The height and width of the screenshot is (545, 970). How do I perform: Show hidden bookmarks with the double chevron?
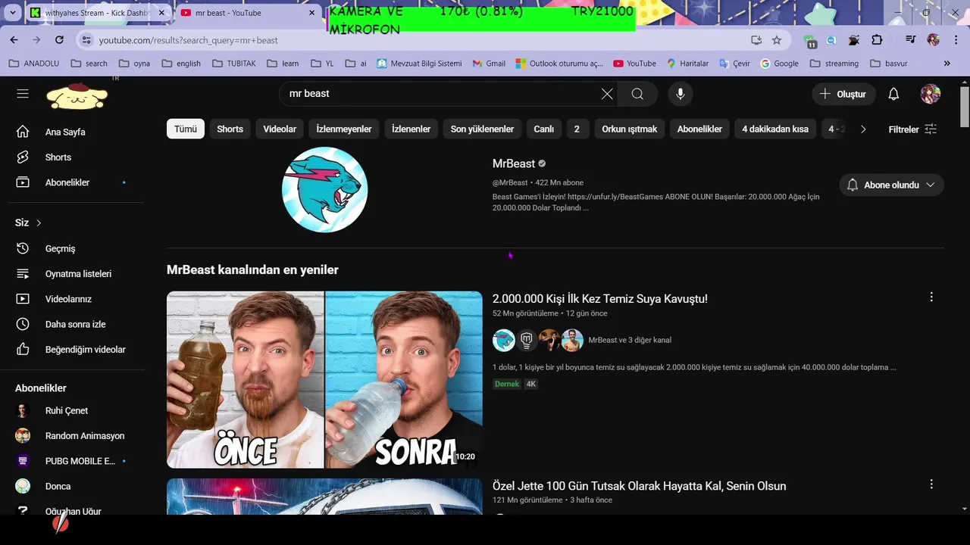(x=947, y=64)
